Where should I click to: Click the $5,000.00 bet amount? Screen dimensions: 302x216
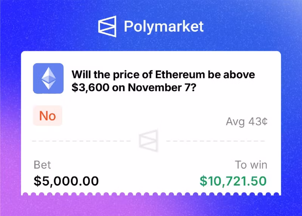66,181
